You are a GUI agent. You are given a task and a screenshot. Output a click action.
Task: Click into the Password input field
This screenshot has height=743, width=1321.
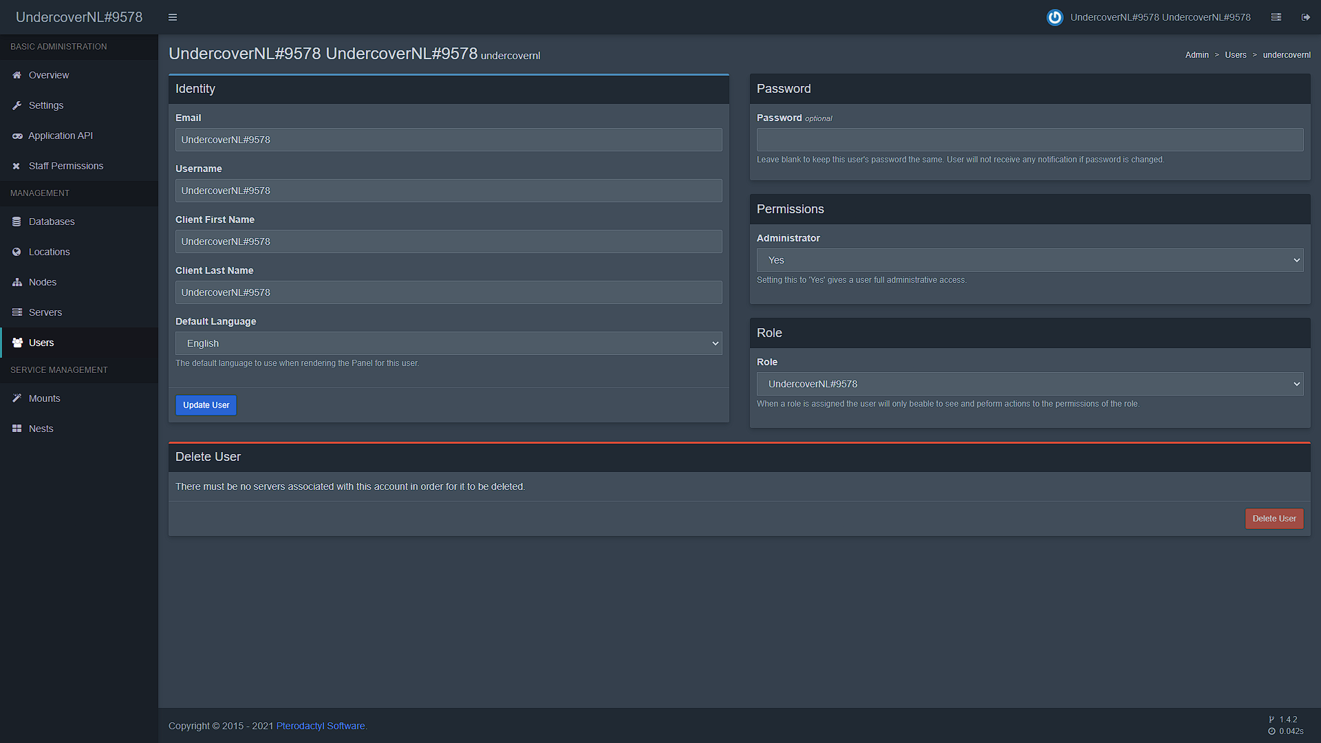point(1029,140)
